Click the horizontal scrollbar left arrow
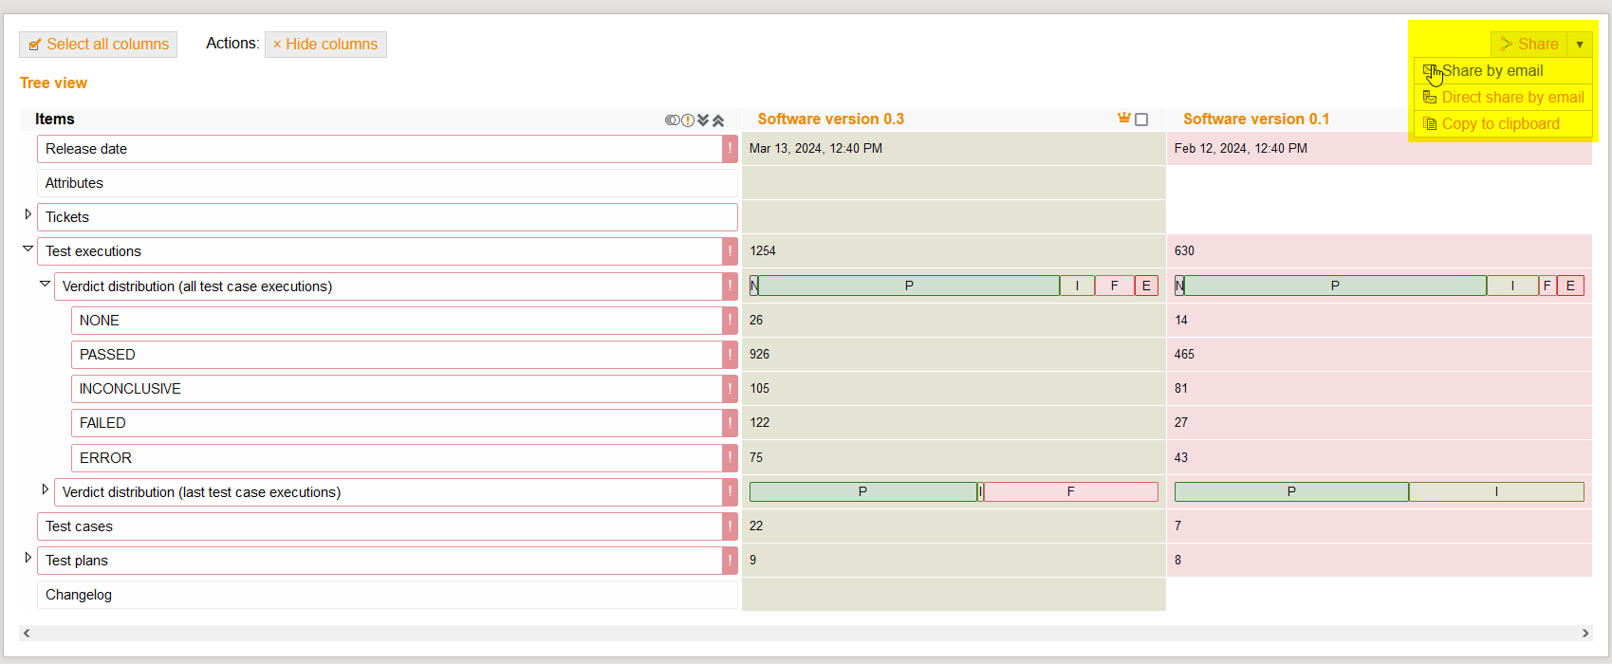This screenshot has height=664, width=1612. pos(27,633)
